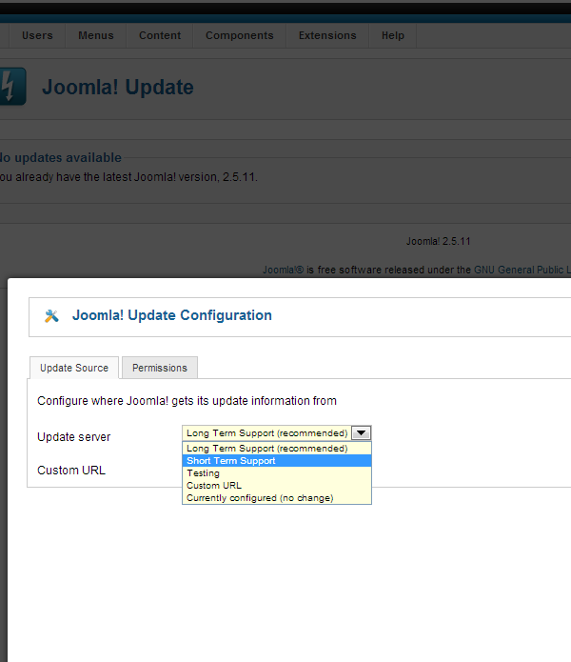Switch to the Permissions tab
571x662 pixels.
click(x=160, y=368)
